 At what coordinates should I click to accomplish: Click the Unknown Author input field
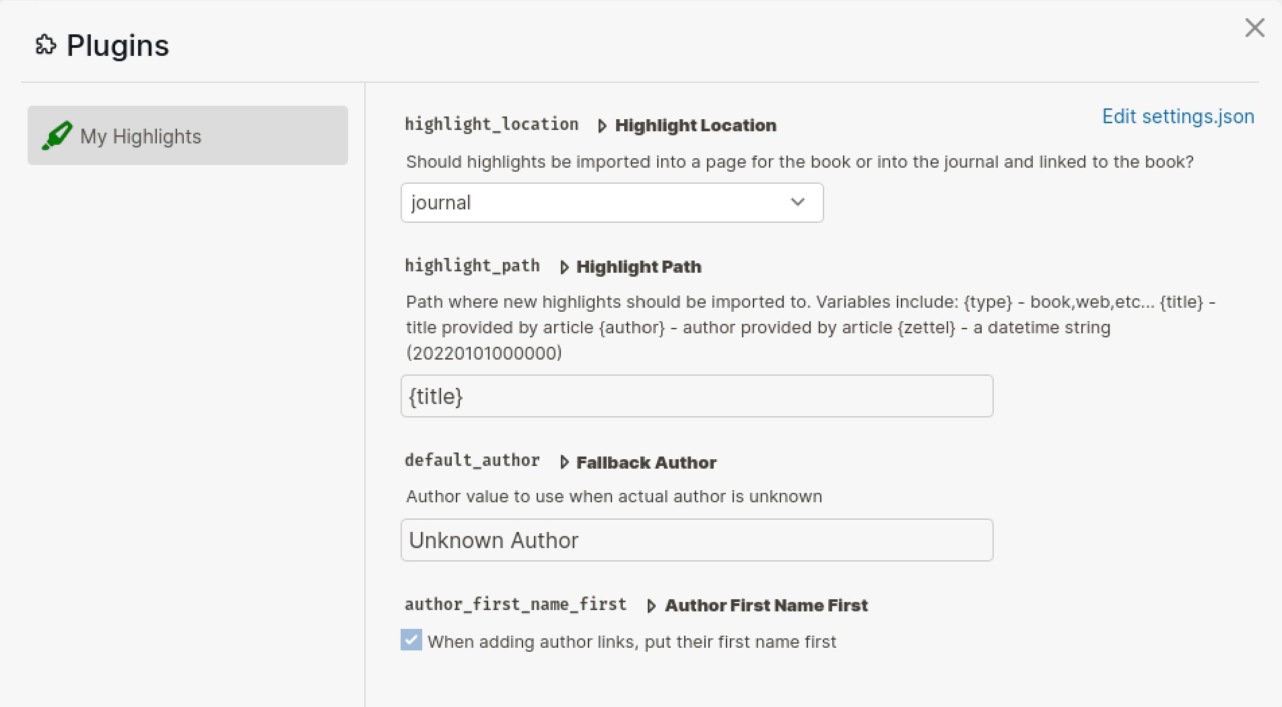click(697, 540)
